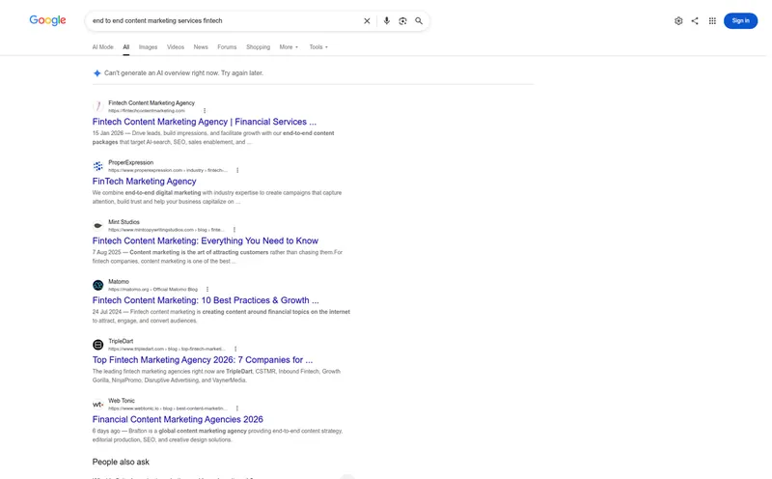Clear the search box with the X icon
Screen dimensions: 772x479
(367, 20)
